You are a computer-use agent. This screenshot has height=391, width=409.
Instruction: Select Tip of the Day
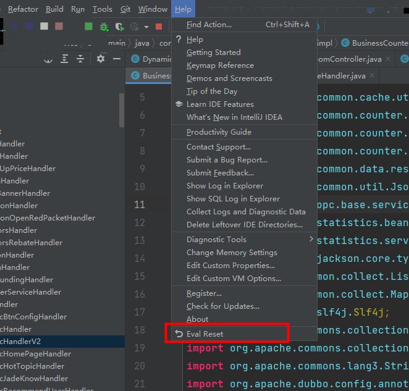[x=244, y=91]
